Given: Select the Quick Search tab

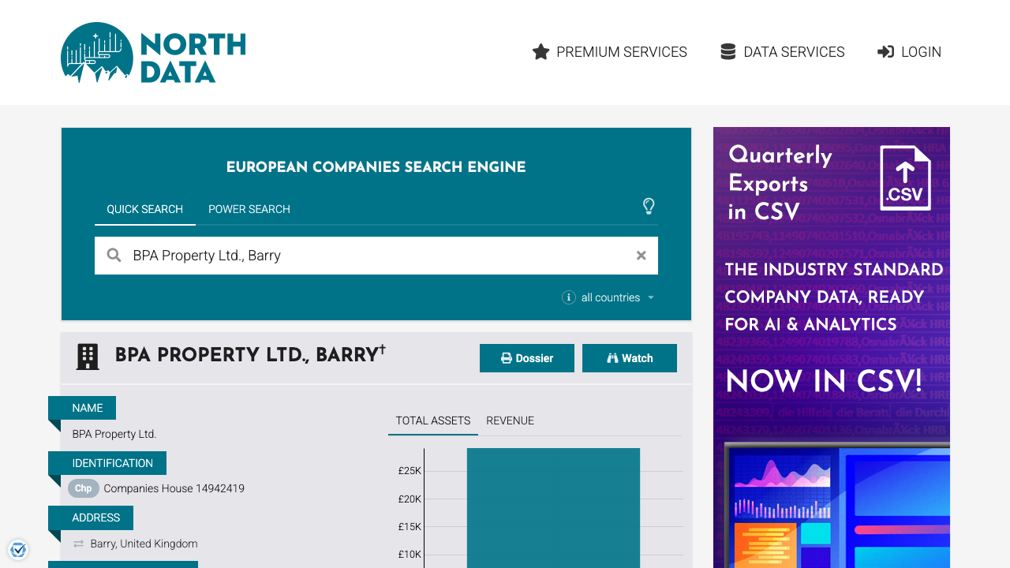Looking at the screenshot, I should tap(145, 209).
